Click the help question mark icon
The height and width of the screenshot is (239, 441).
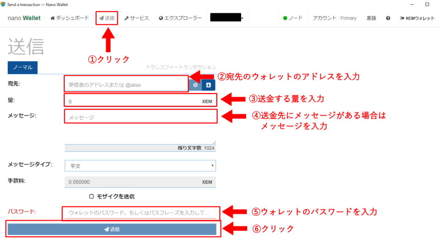coord(388,18)
